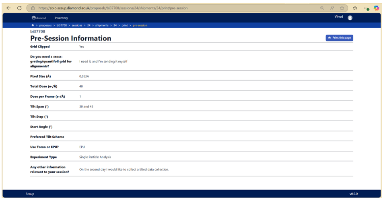Open the 34 breadcrumb link
385x201 pixels.
tap(115, 25)
